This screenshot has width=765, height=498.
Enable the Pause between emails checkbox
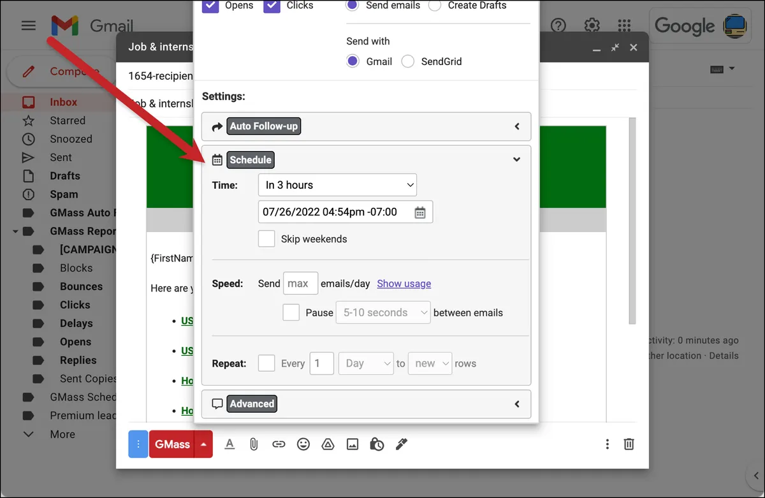click(x=291, y=312)
